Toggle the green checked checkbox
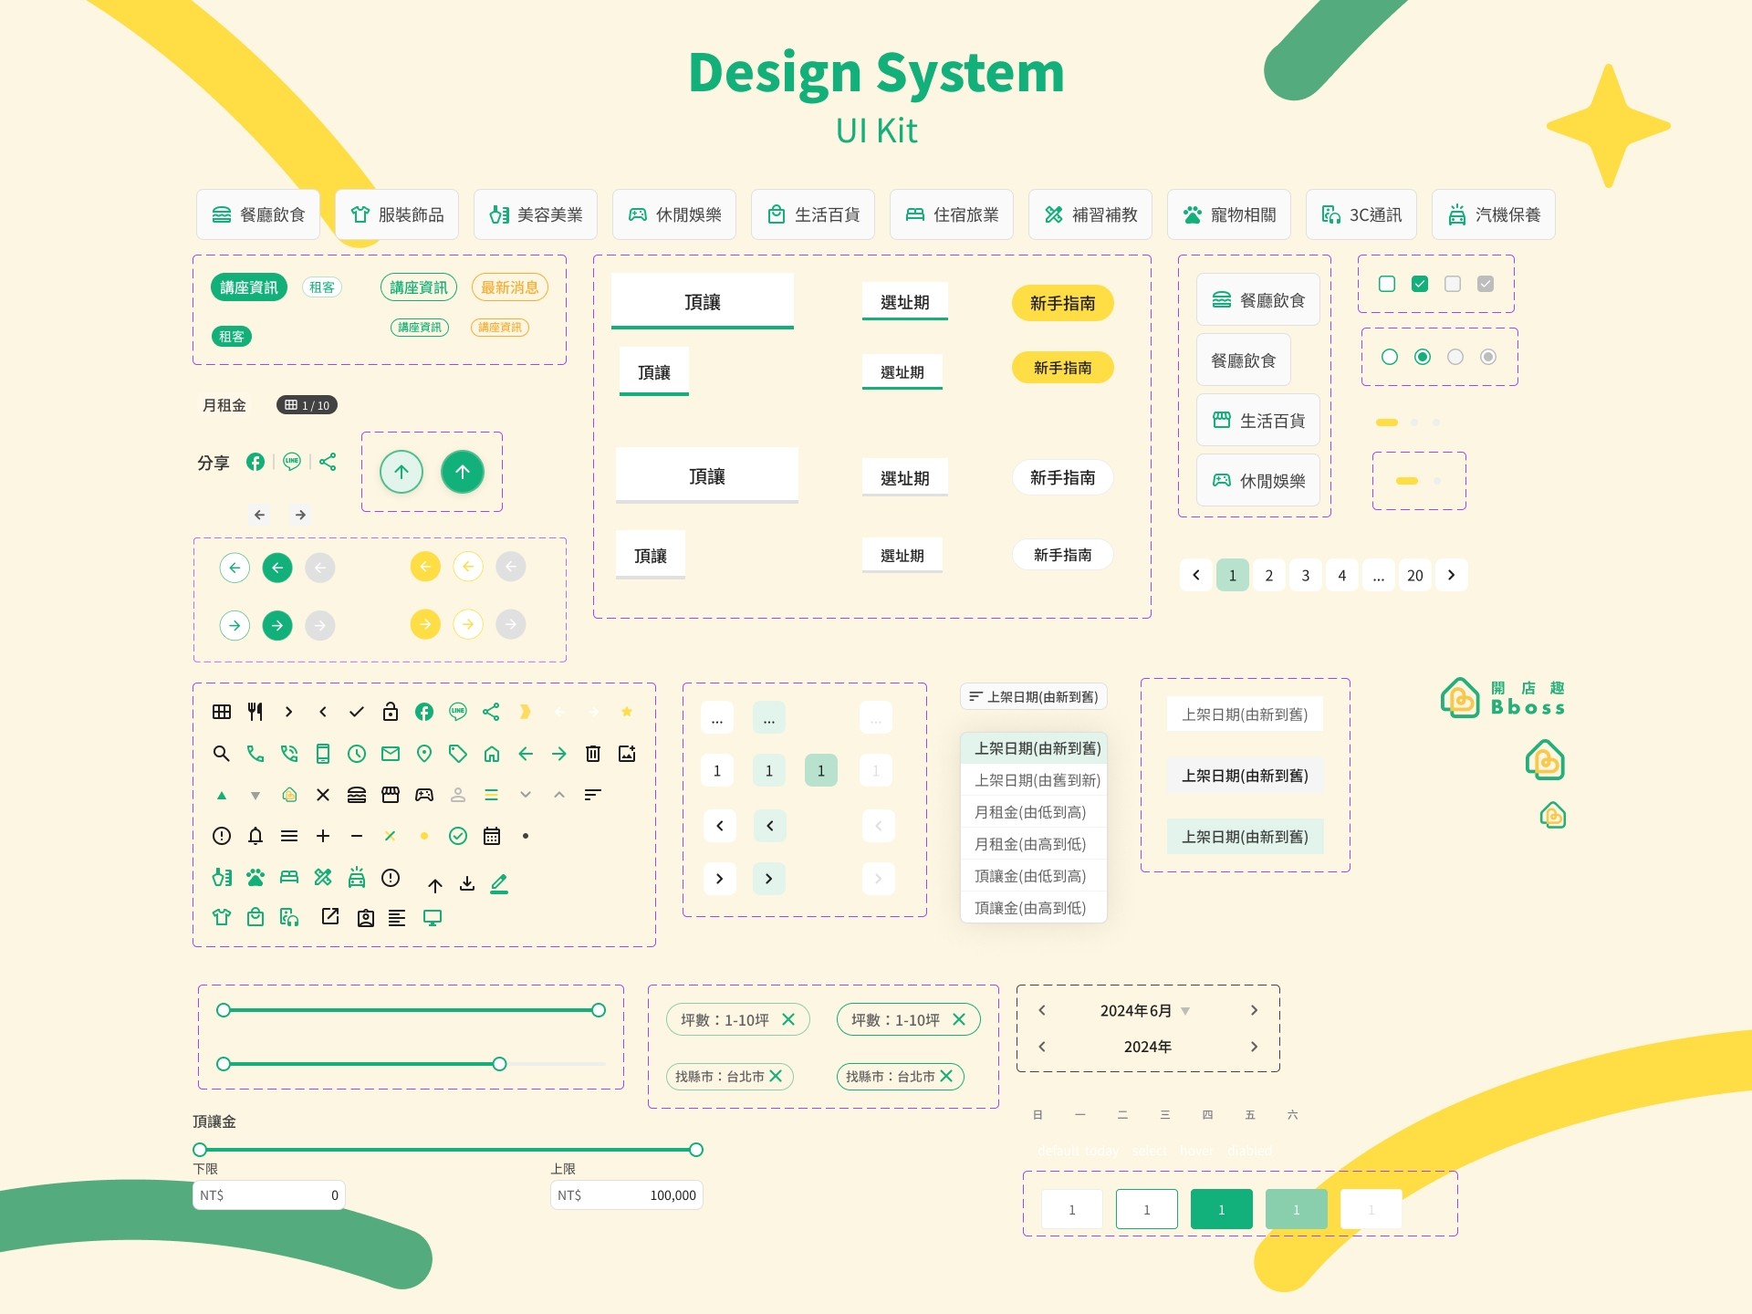The height and width of the screenshot is (1314, 1752). click(1420, 284)
